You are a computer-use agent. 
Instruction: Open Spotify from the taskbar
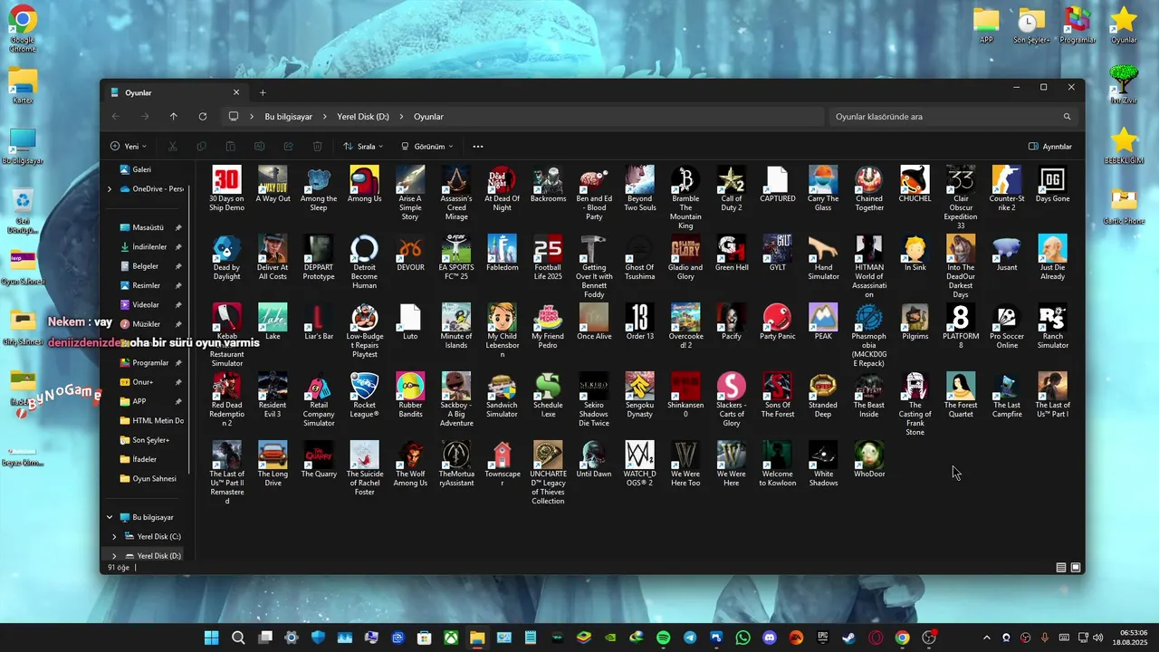point(663,638)
